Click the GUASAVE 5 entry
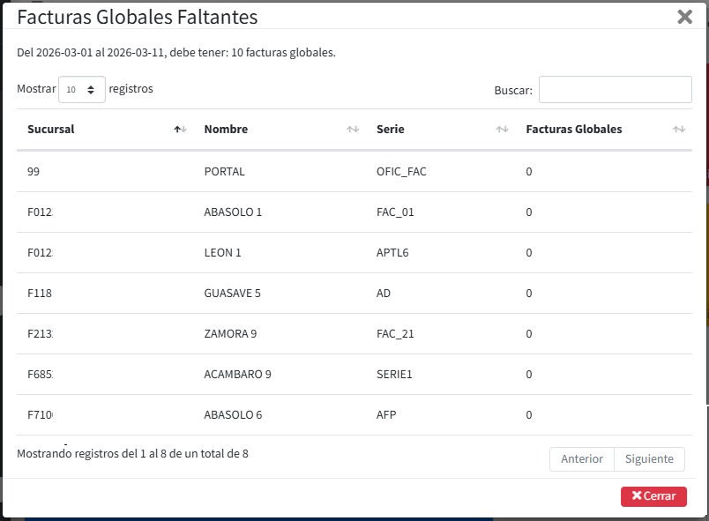Screen dimensions: 709x521 tap(232, 294)
